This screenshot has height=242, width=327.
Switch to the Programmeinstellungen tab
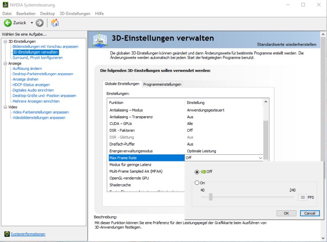(x=162, y=84)
